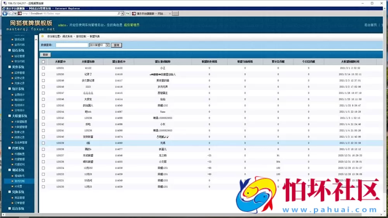Click the 查询 search button
Image resolution: width=388 pixels, height=218 pixels.
point(116,45)
